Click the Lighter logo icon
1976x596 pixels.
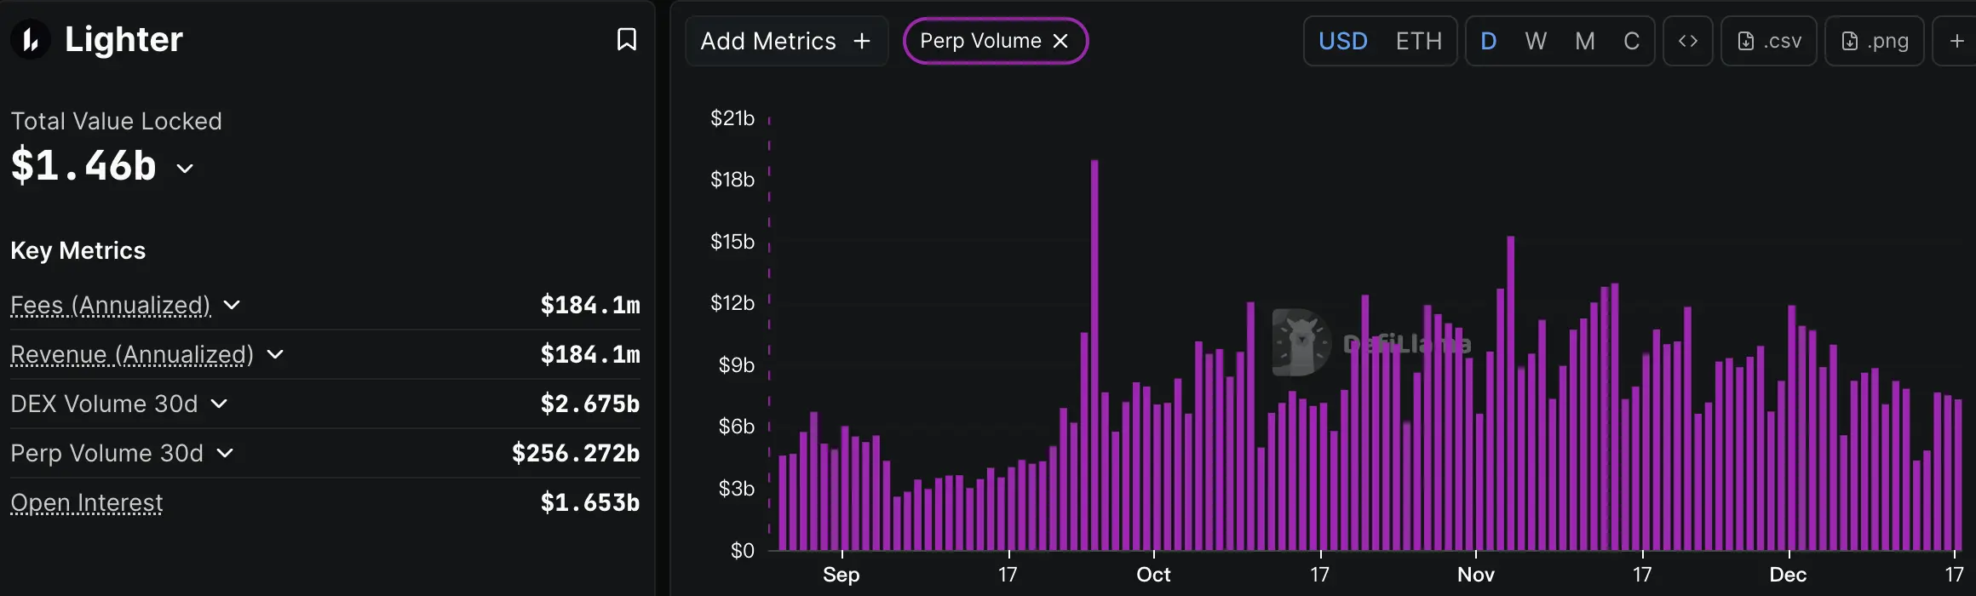[x=31, y=40]
